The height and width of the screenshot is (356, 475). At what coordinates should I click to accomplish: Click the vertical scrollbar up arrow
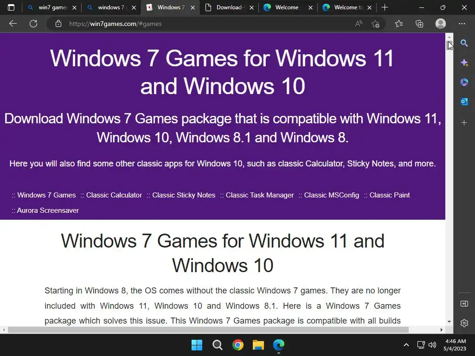coord(449,37)
